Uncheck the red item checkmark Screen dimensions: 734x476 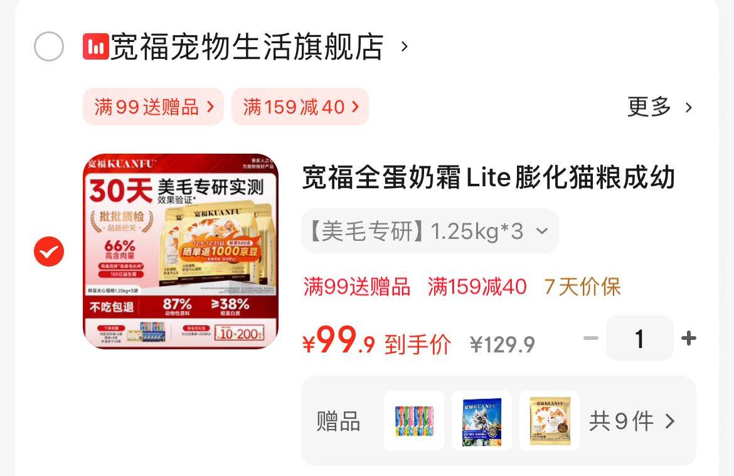[49, 251]
